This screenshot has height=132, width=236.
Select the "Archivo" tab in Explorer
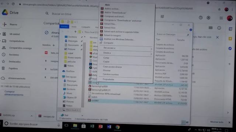click(x=64, y=26)
